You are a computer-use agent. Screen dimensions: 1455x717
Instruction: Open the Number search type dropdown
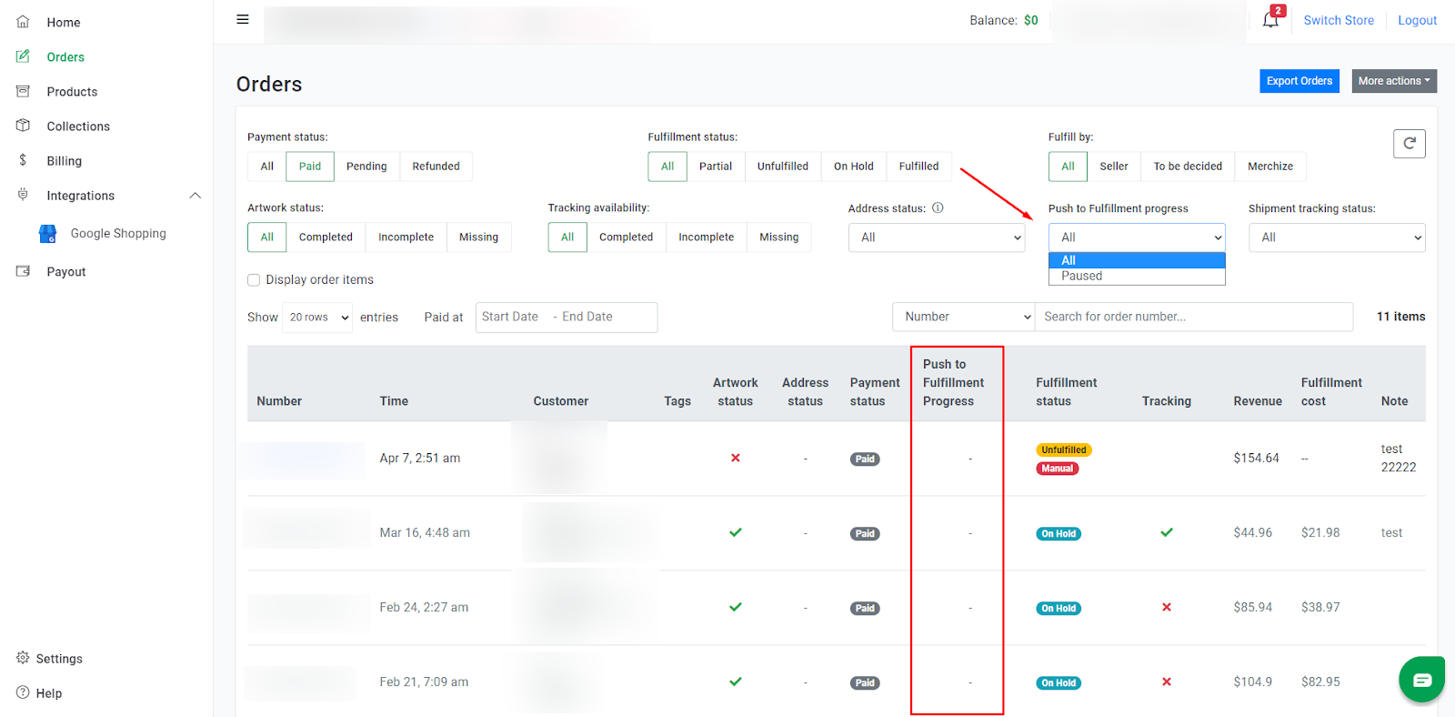point(964,317)
